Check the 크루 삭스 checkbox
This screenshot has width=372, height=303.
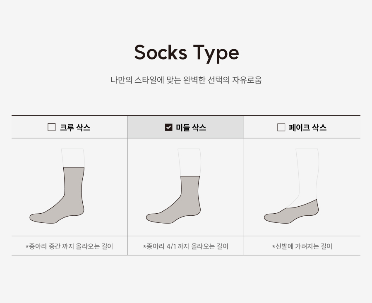click(x=51, y=127)
